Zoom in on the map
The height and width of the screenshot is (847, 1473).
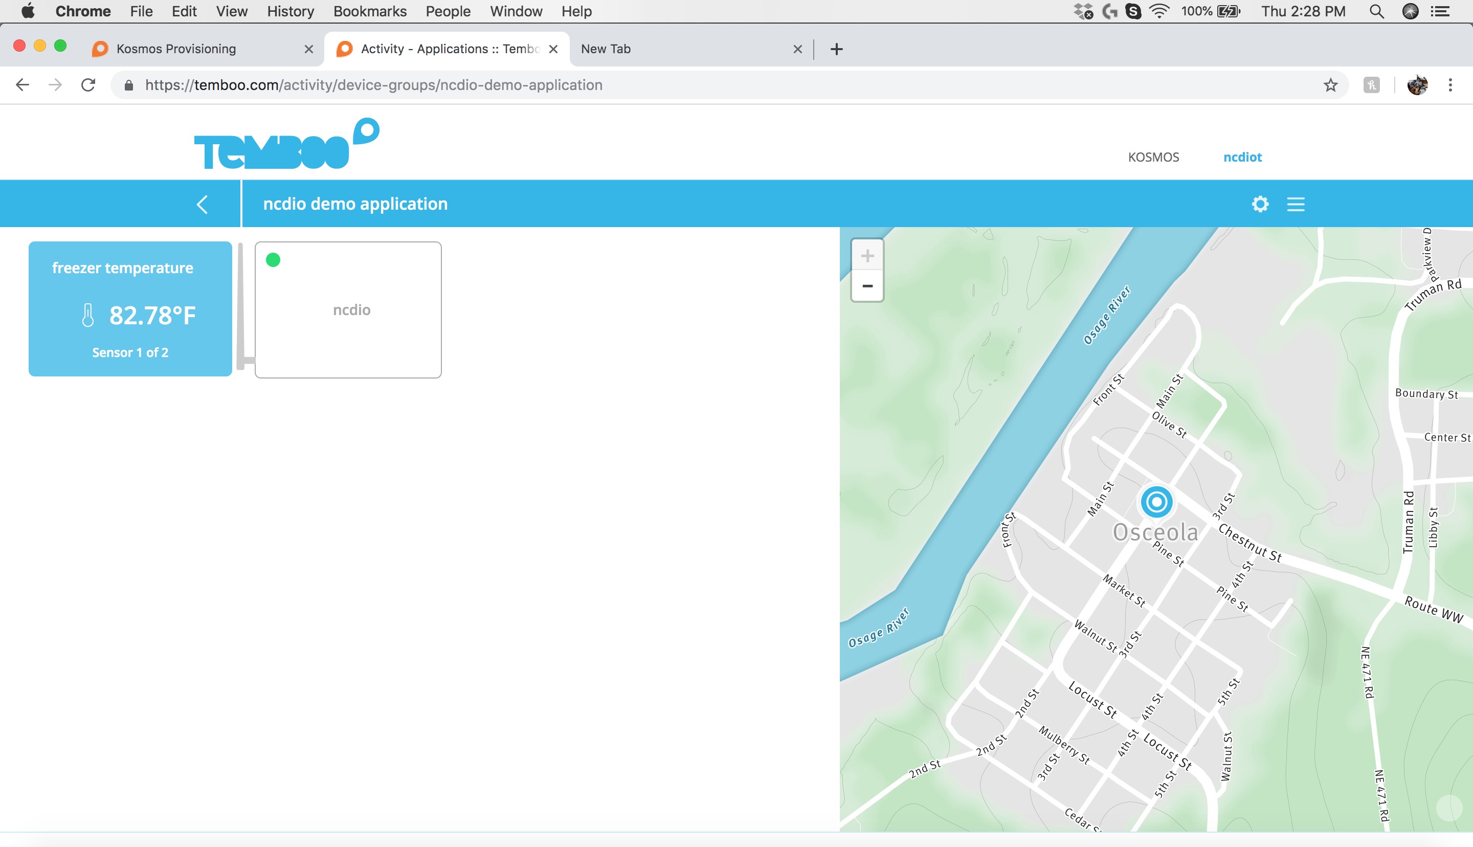click(x=867, y=255)
